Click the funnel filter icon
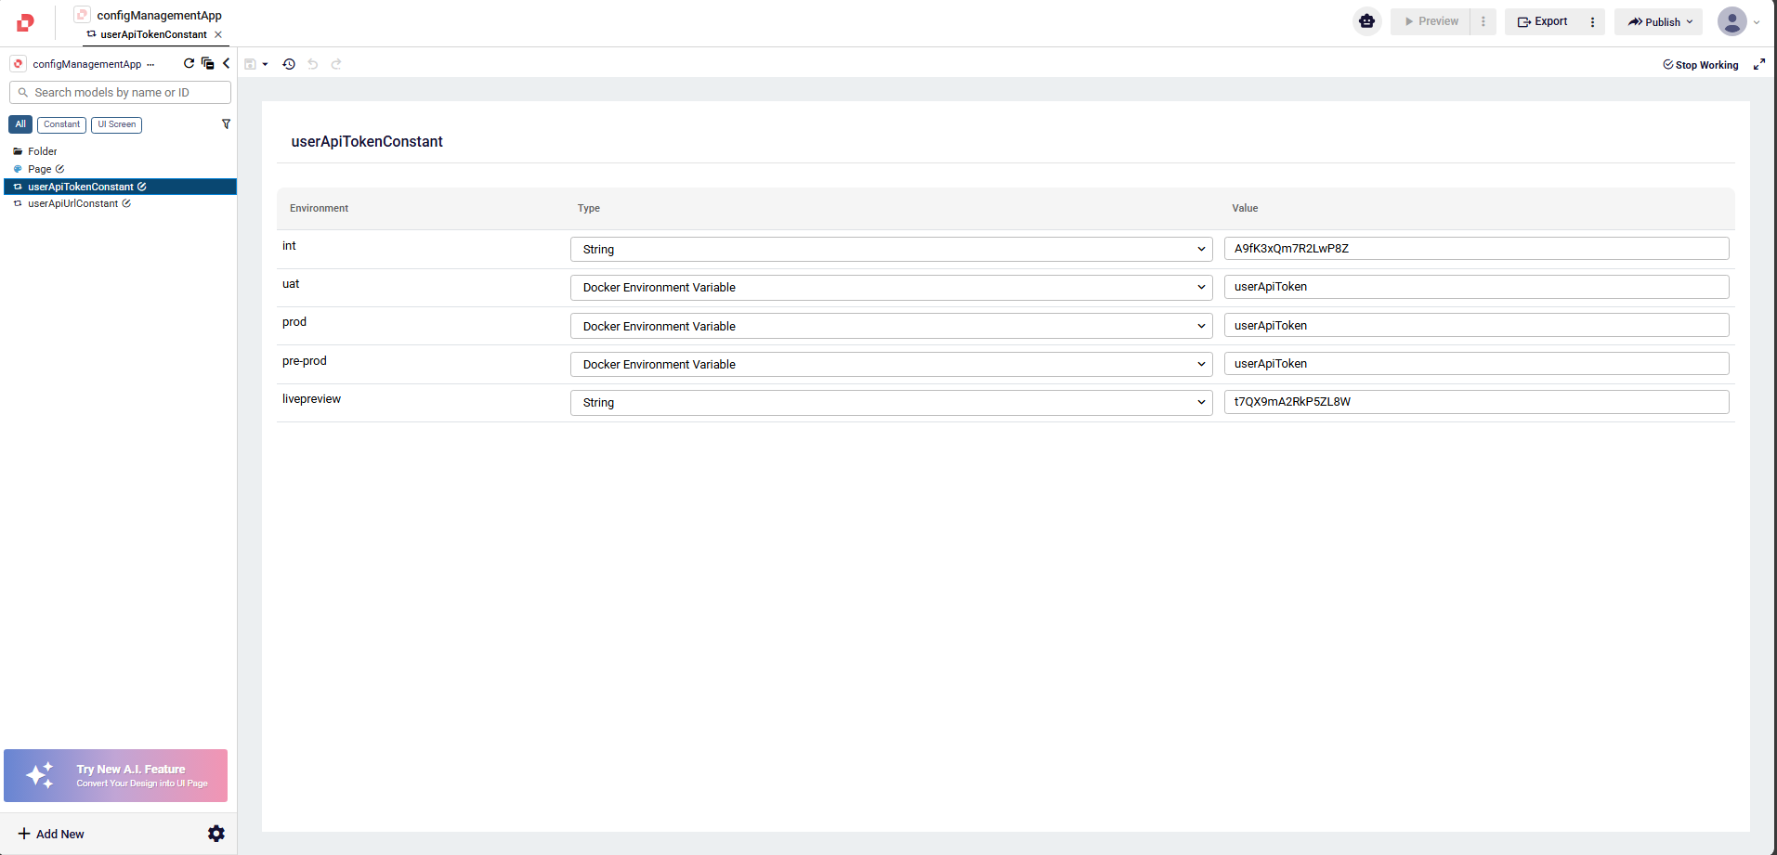Image resolution: width=1777 pixels, height=855 pixels. pos(226,124)
